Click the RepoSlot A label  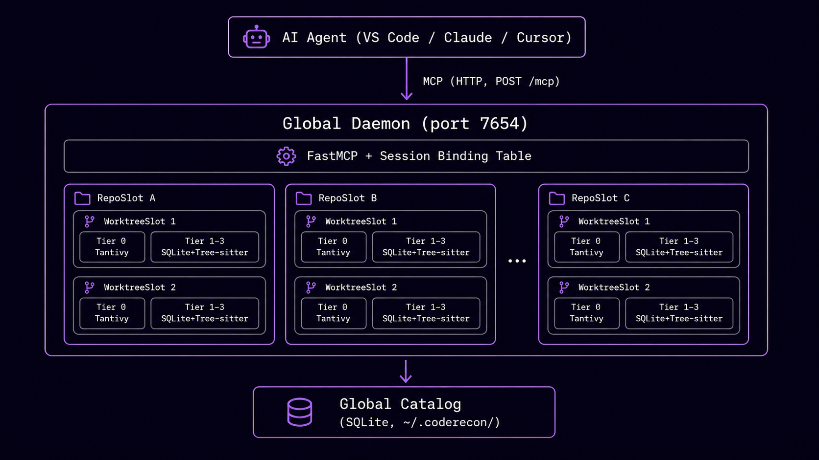(126, 198)
